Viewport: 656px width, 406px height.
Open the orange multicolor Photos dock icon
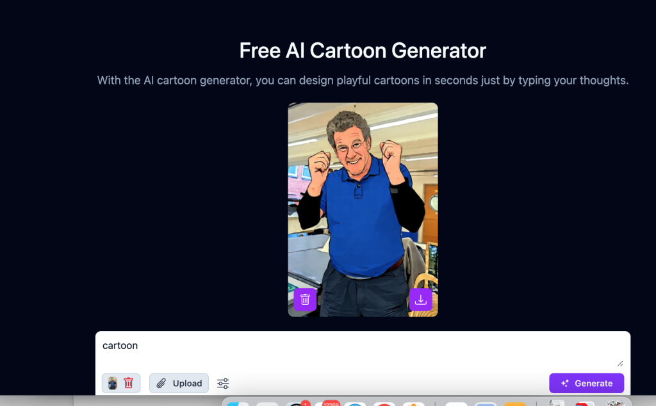pos(414,404)
